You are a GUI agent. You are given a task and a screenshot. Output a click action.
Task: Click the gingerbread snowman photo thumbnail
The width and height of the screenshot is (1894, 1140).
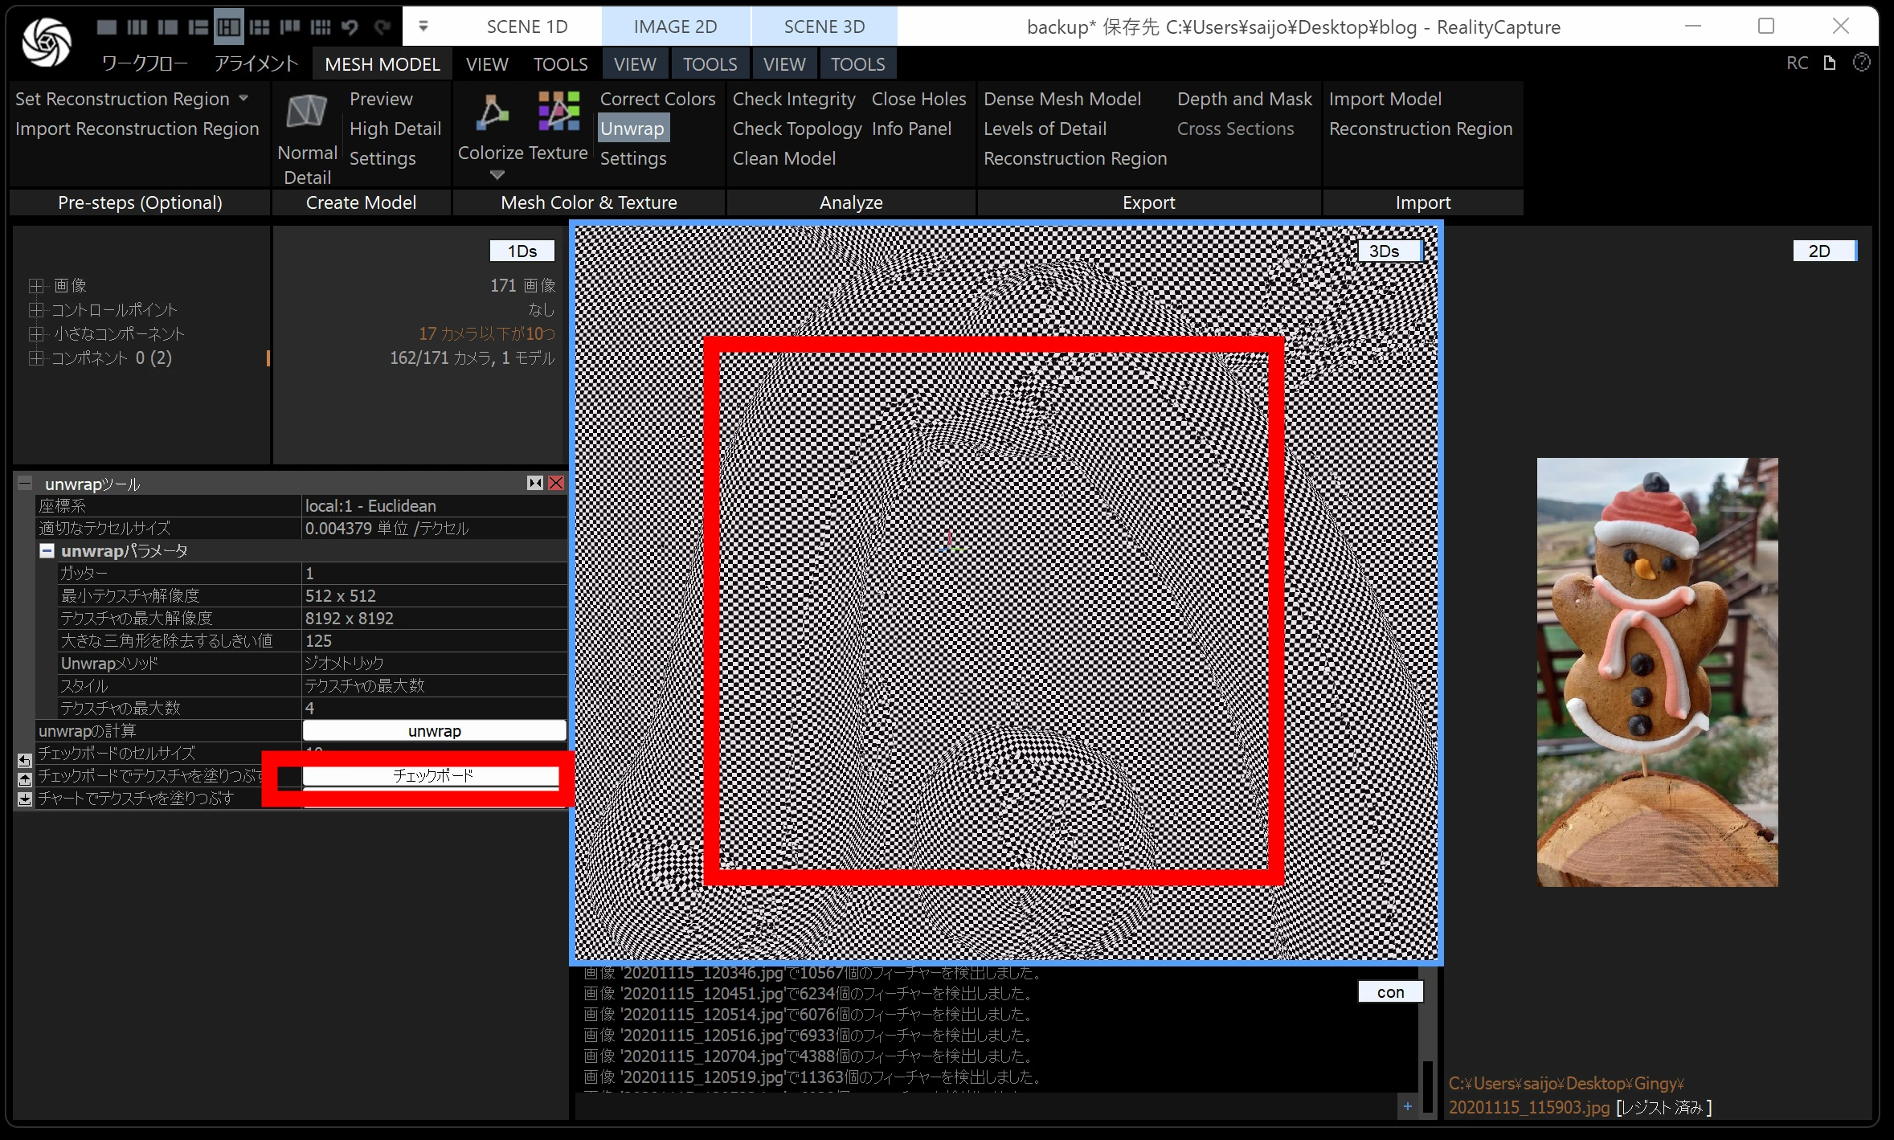[x=1656, y=672]
